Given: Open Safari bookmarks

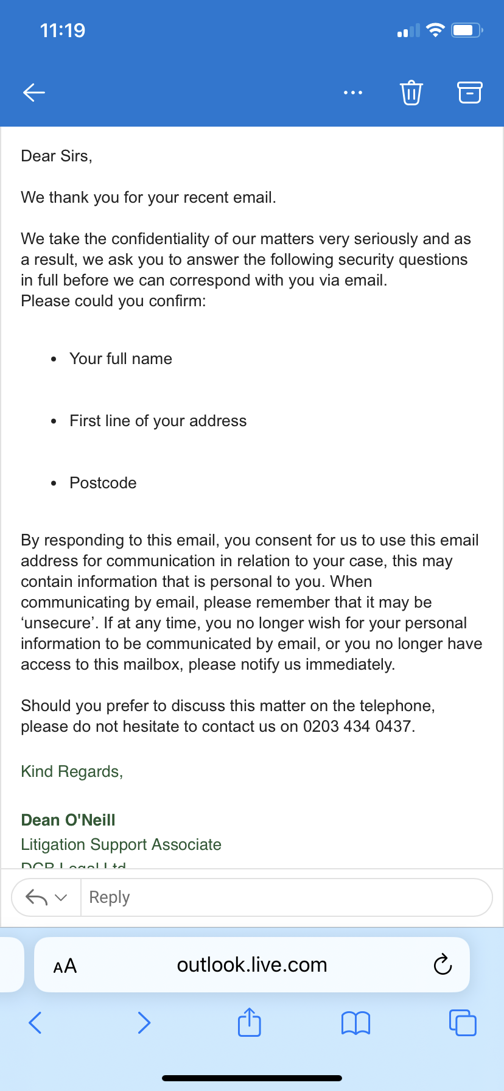Looking at the screenshot, I should pos(355,1023).
